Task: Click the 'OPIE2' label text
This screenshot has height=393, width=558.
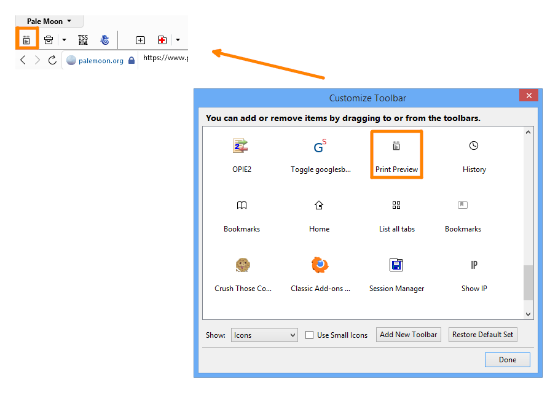Action: (x=242, y=169)
